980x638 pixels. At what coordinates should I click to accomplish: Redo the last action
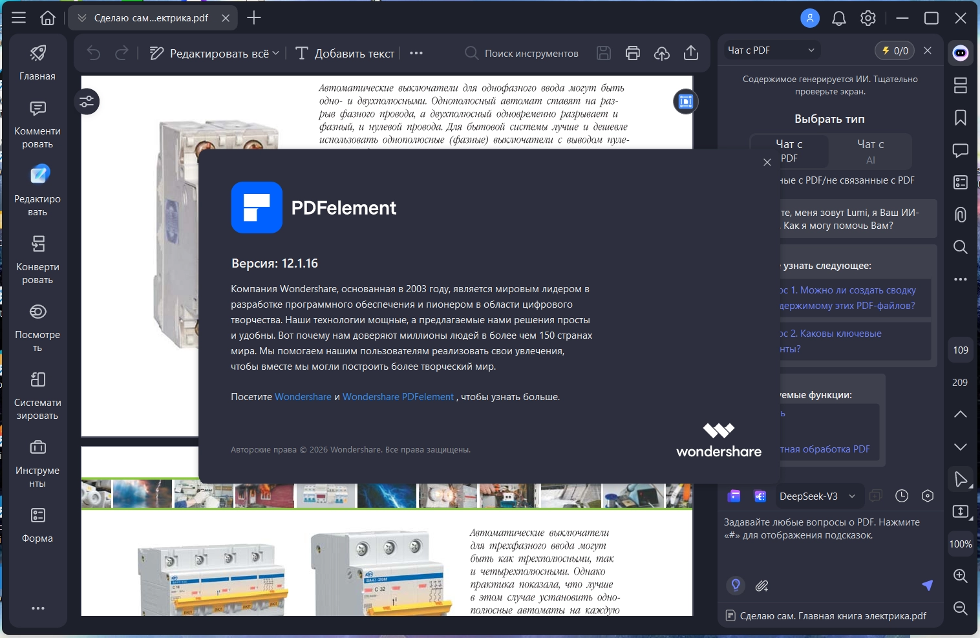point(122,53)
